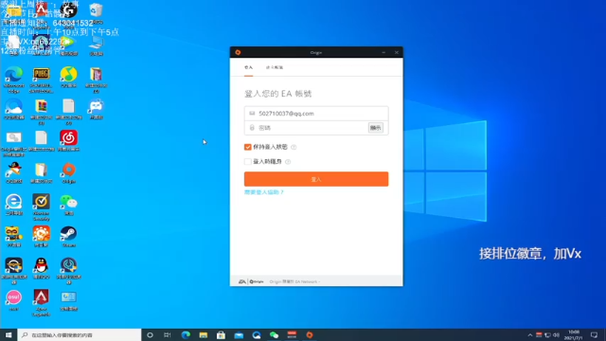Open the Recycle Bin on the desktop
The width and height of the screenshot is (606, 341).
coord(96,10)
